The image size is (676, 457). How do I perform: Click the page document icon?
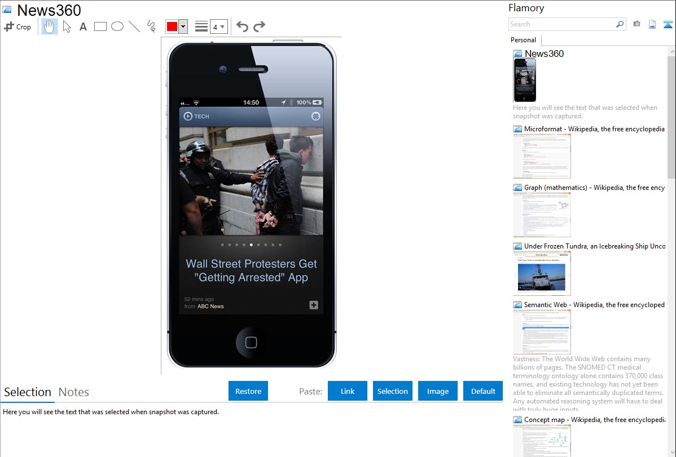click(x=652, y=24)
